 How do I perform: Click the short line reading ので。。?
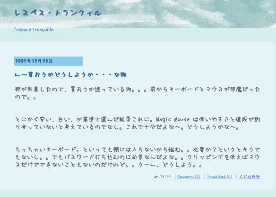(x=26, y=97)
